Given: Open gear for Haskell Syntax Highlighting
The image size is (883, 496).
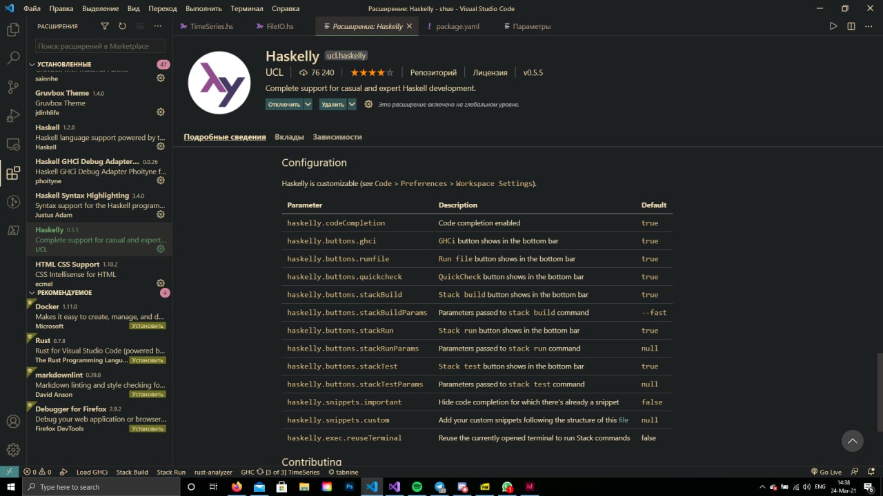Looking at the screenshot, I should pyautogui.click(x=161, y=215).
